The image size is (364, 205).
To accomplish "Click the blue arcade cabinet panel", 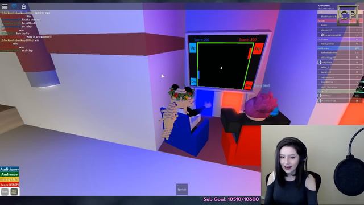I will click(x=205, y=103).
